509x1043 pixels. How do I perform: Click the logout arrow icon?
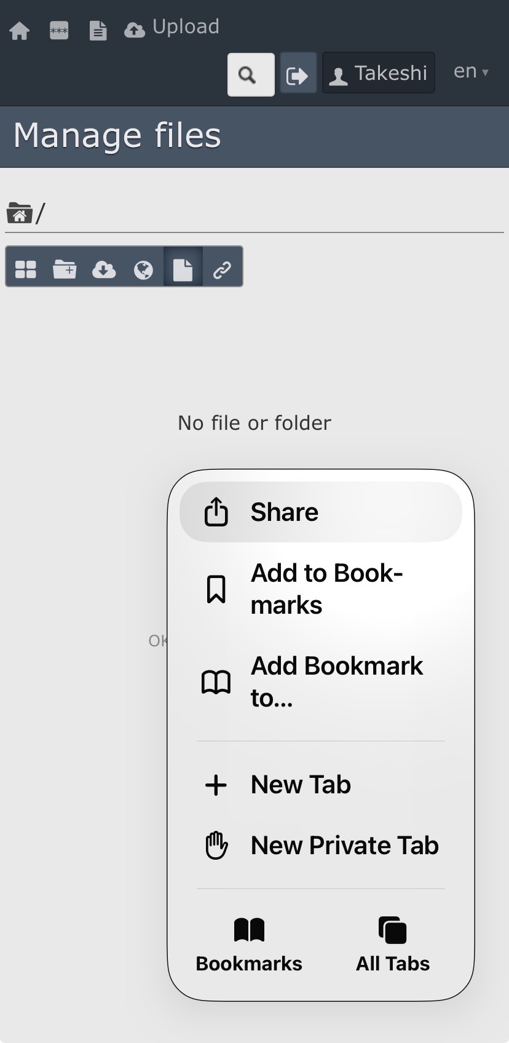[298, 74]
